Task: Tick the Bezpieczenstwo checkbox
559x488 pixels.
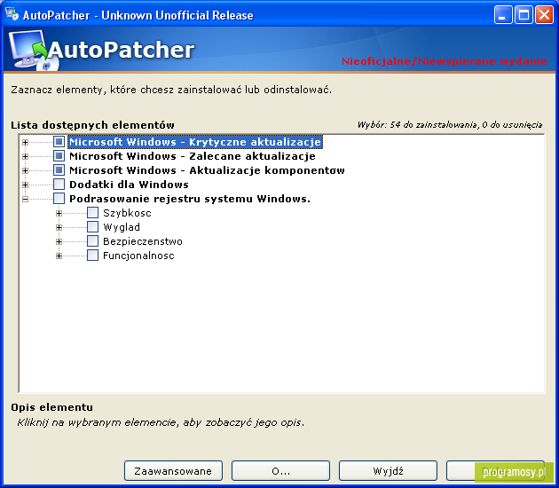Action: pos(92,241)
